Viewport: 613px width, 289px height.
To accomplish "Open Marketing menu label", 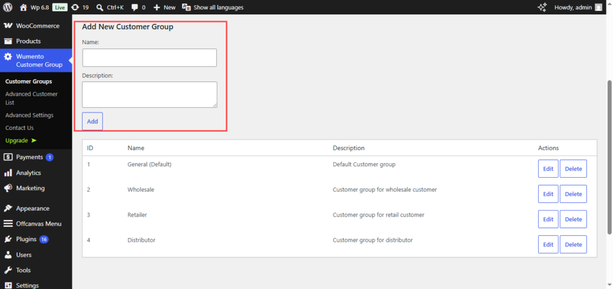I will [x=31, y=188].
